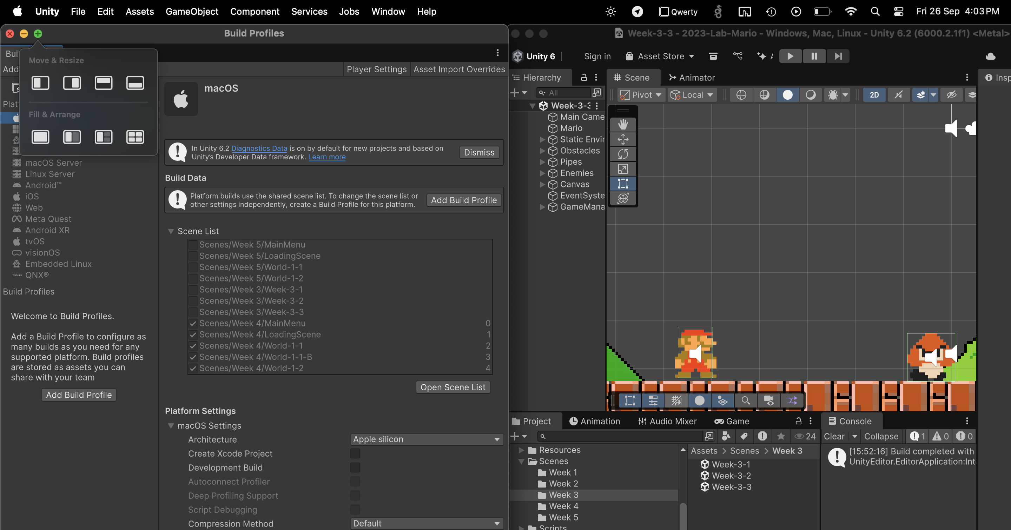
Task: Toggle 2D view mode in Scene
Action: click(874, 95)
